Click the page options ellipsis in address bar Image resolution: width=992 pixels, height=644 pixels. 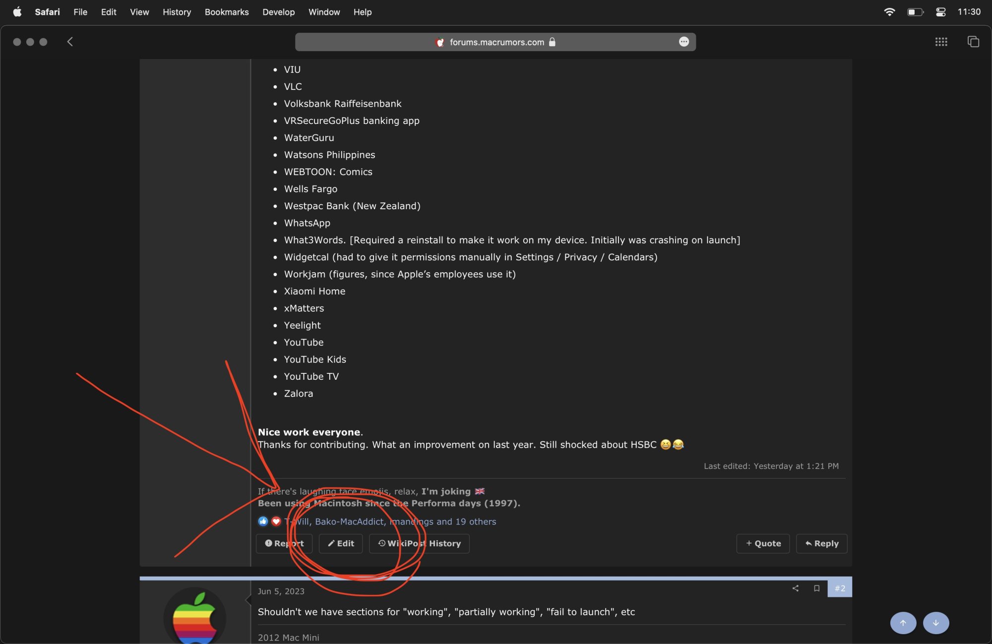(x=684, y=42)
